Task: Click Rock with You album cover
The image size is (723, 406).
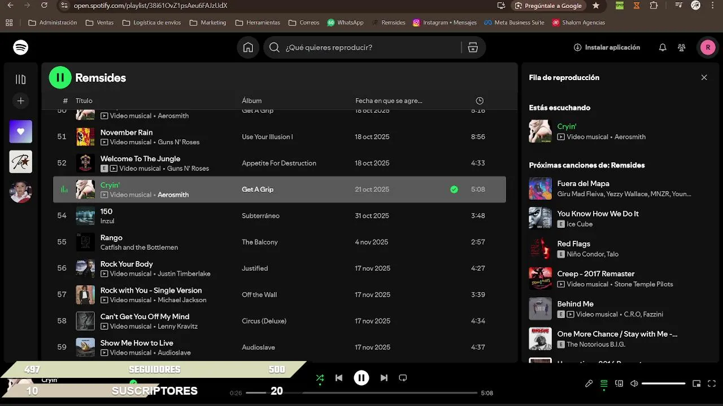Action: [x=86, y=295]
